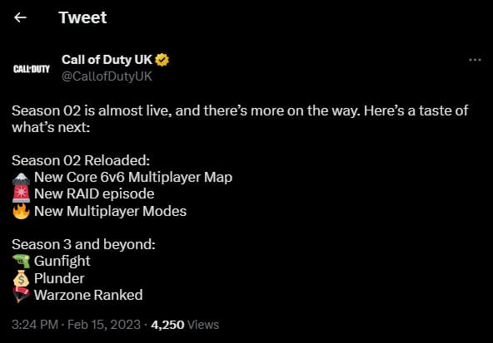Click the green pistol emoji beside Gunfight
Viewport: 493px width, 343px height.
click(x=21, y=261)
